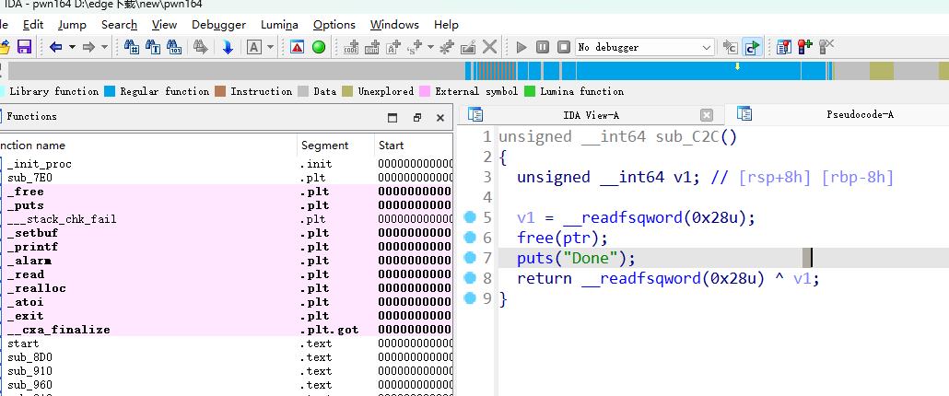
Task: Toggle breakpoint dot on line 6
Action: [470, 238]
